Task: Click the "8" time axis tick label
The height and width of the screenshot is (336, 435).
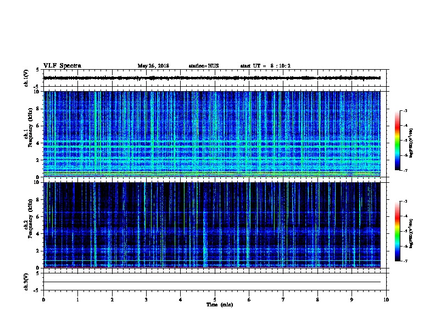Action: pyautogui.click(x=317, y=299)
